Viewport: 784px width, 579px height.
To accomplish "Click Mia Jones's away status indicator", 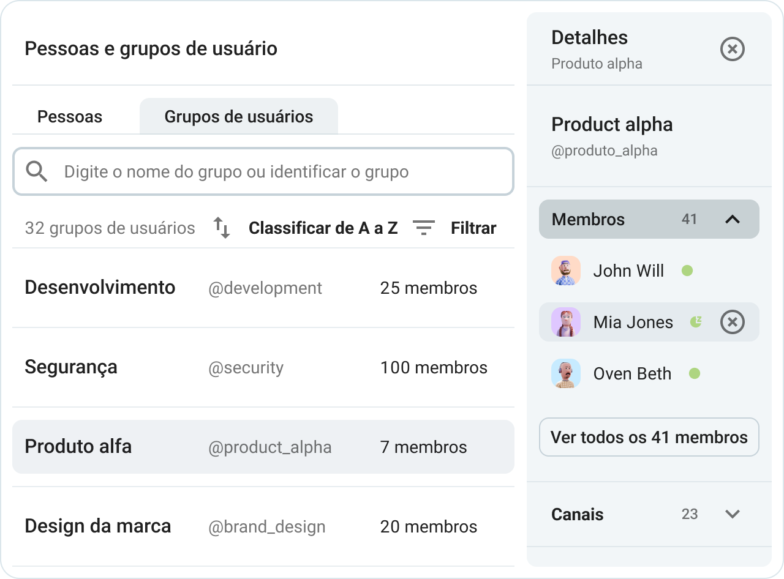I will coord(696,321).
